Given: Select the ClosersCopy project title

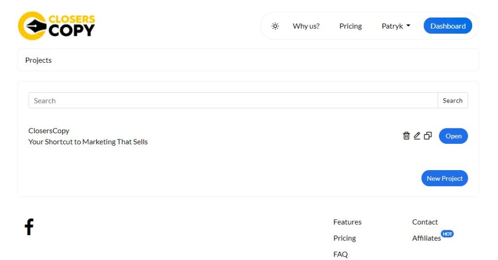Looking at the screenshot, I should tap(49, 131).
